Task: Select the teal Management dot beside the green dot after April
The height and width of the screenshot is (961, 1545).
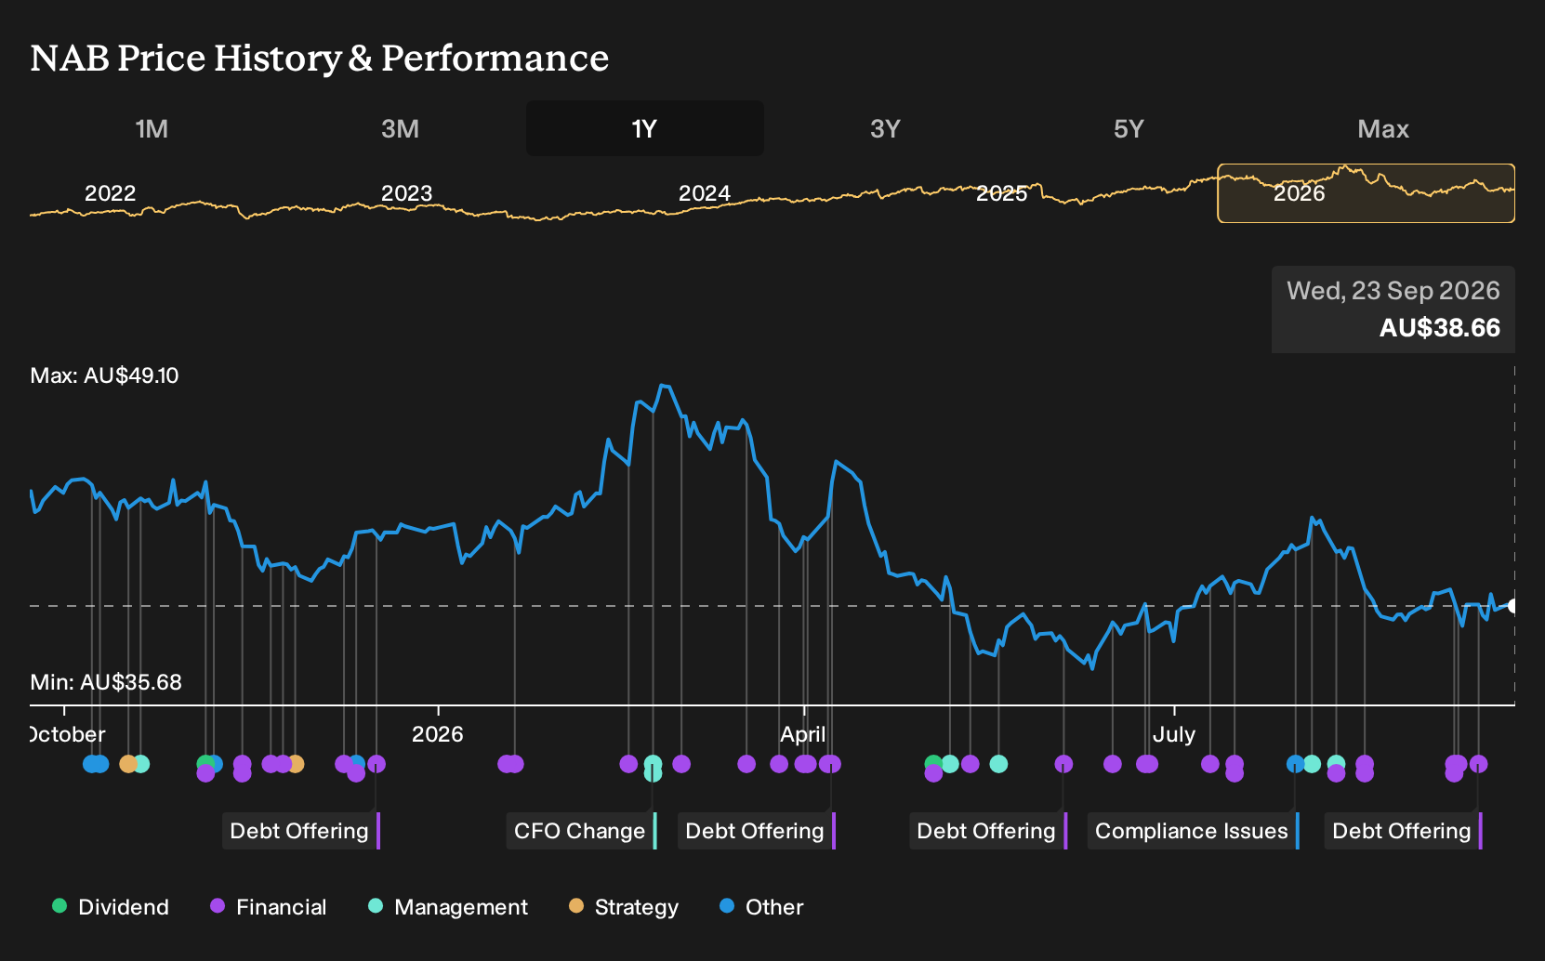Action: [950, 764]
